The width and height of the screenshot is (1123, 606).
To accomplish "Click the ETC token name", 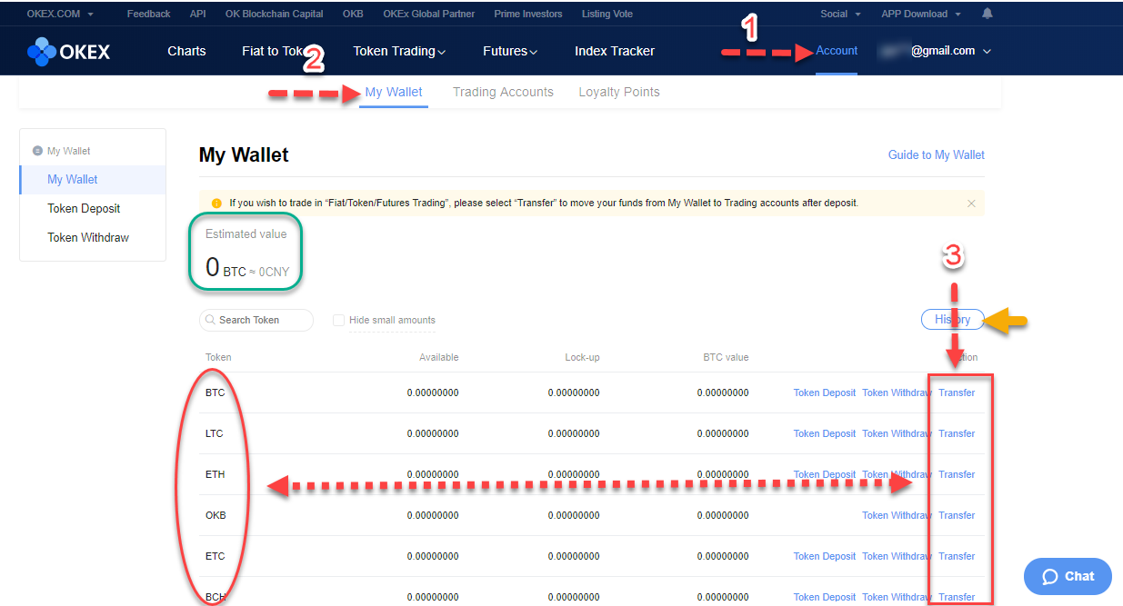I will click(215, 556).
